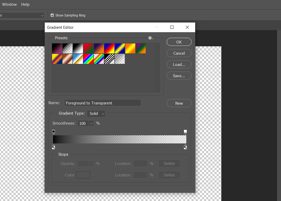The height and width of the screenshot is (201, 281).
Task: Click the gradient bar to add stop
Action: (120, 139)
